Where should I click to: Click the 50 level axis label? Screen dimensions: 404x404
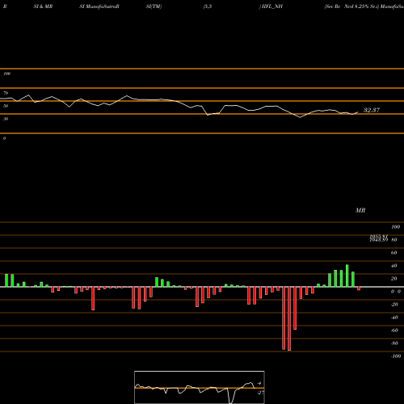[6, 106]
